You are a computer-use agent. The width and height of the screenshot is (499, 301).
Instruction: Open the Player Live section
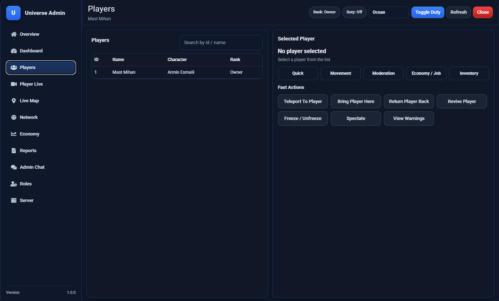coord(41,84)
